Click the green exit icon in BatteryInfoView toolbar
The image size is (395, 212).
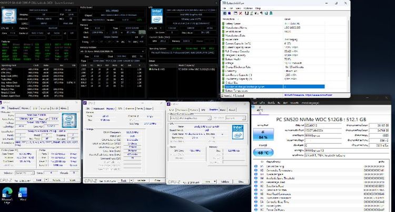click(x=271, y=13)
